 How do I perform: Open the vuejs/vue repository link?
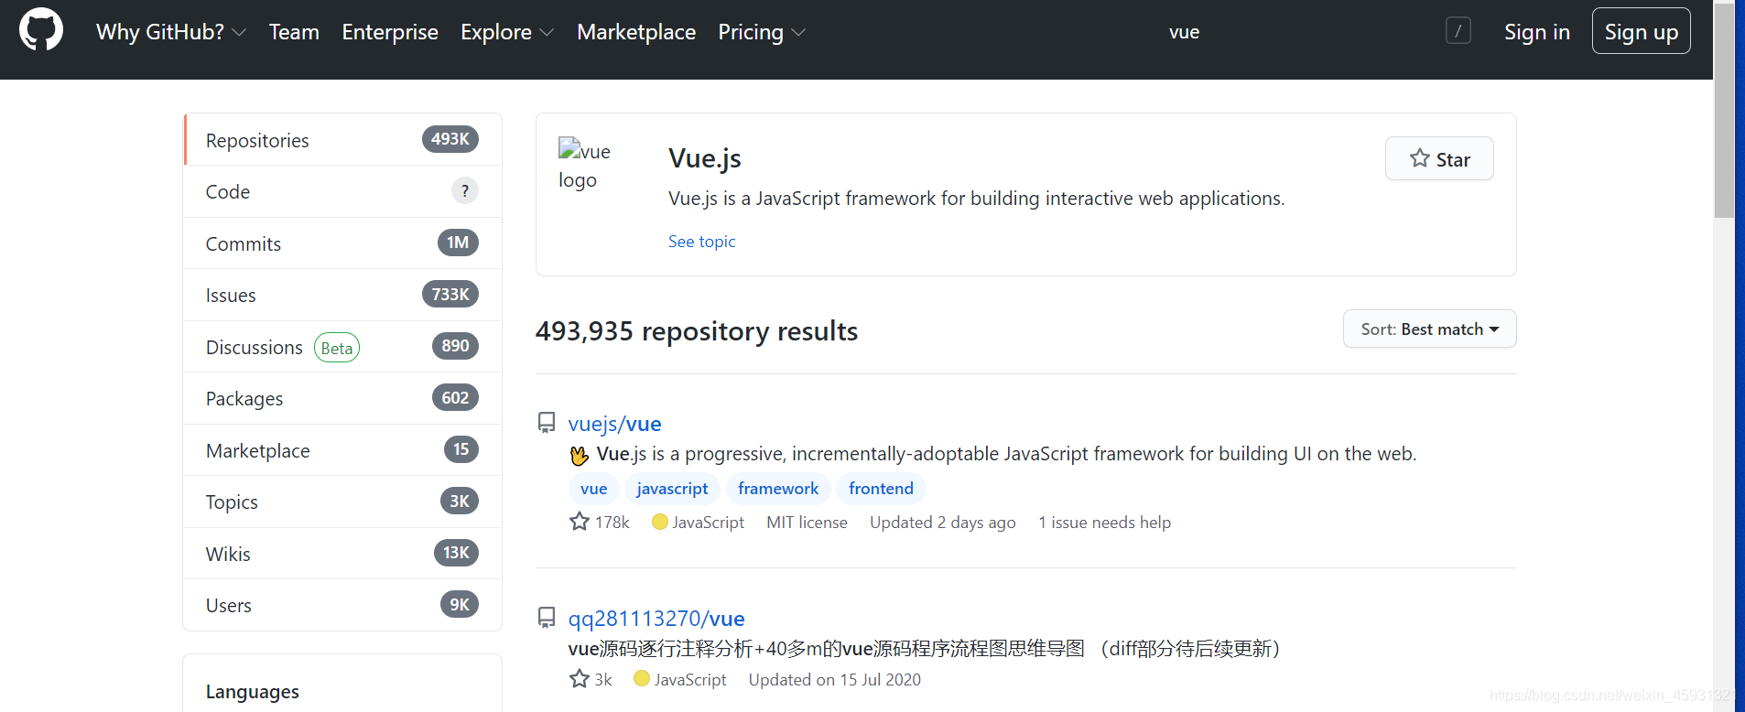coord(614,424)
